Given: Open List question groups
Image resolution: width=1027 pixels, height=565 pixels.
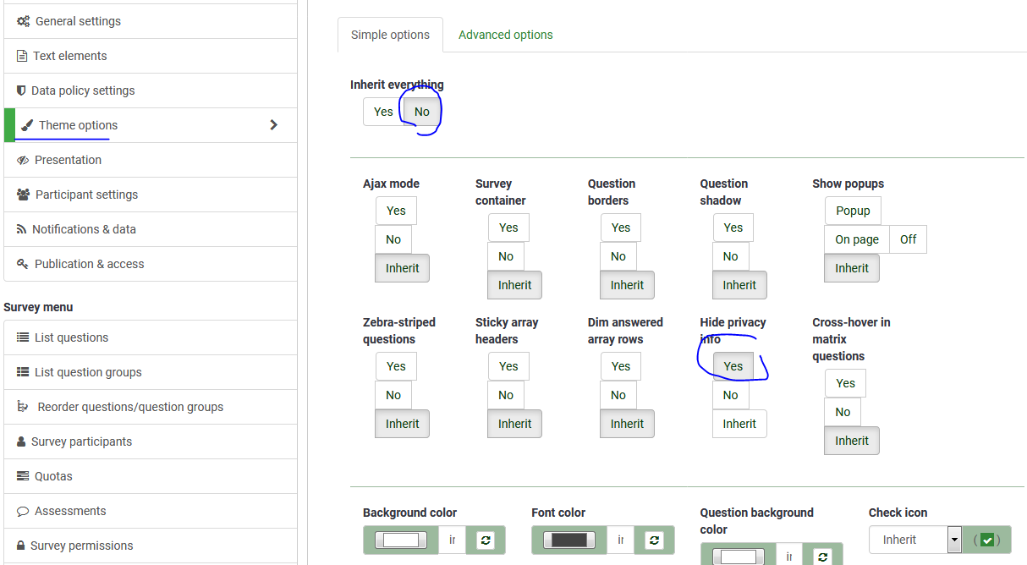Looking at the screenshot, I should click(x=88, y=372).
